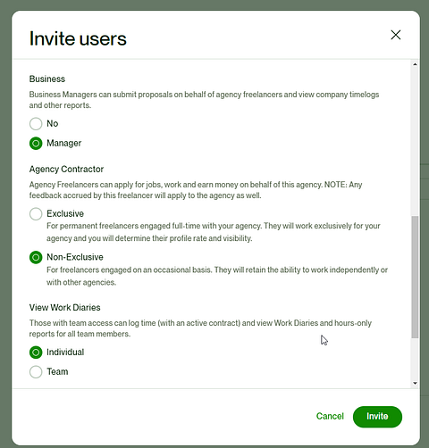
Task: Click the View Work Diaries heading
Action: [x=64, y=307]
